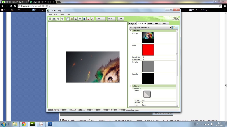227x127 pixels.
Task: Click the add new texture variant icon
Action: (174, 27)
